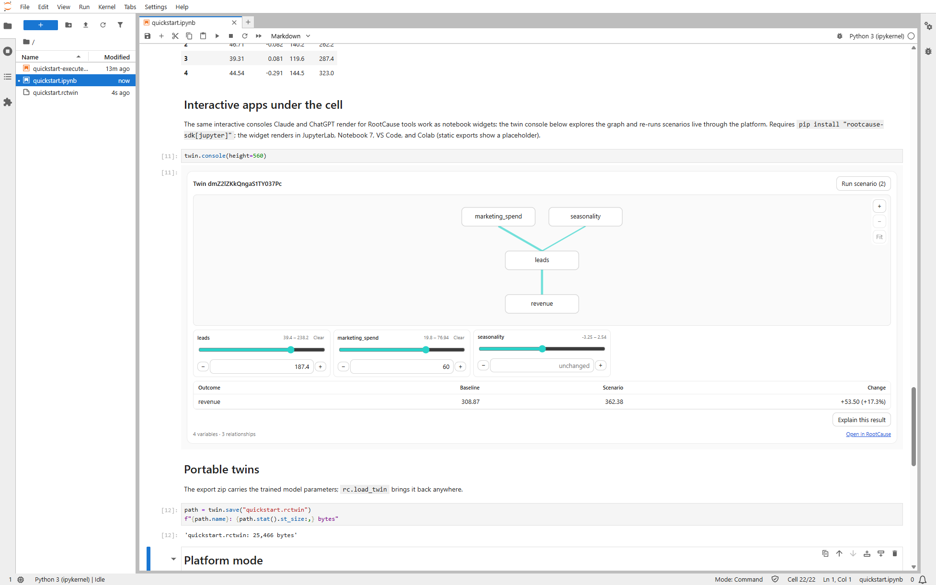Interrupt the kernel stop icon
Viewport: 936px width, 585px height.
point(231,36)
